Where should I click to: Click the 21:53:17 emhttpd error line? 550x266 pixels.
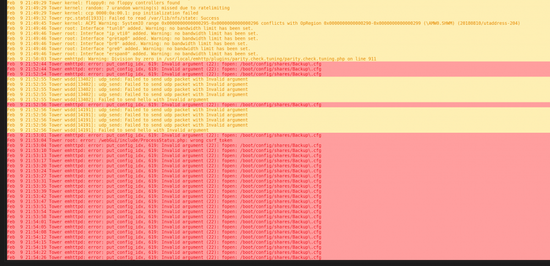(x=164, y=161)
